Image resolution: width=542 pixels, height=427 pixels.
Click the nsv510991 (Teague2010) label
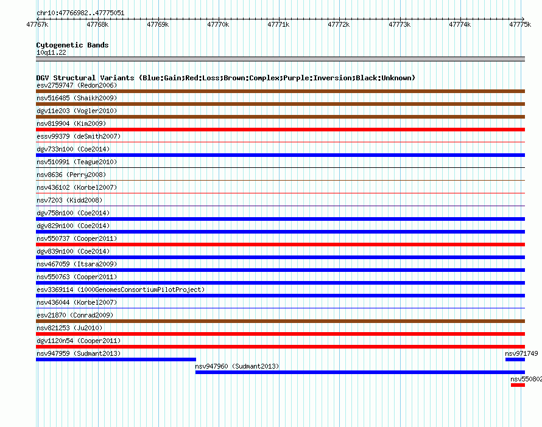[77, 162]
